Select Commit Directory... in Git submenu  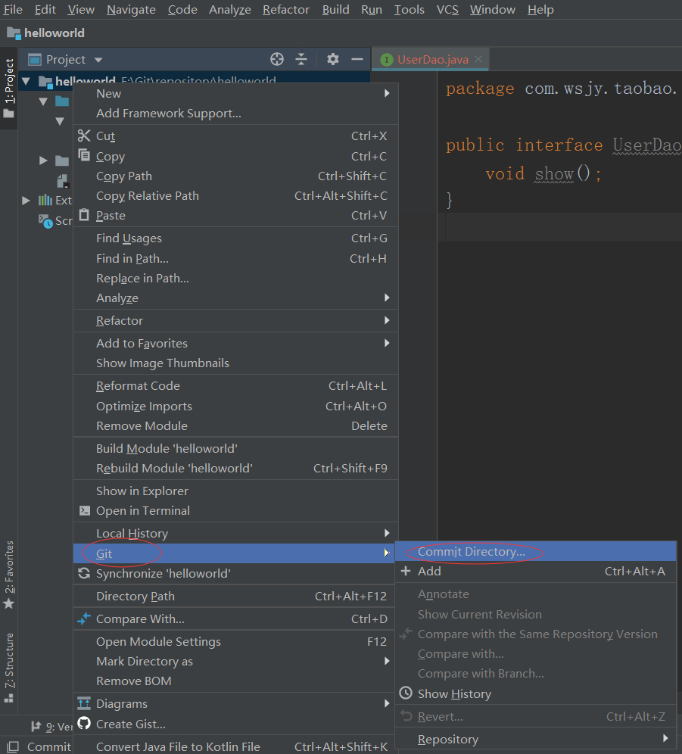pos(535,552)
